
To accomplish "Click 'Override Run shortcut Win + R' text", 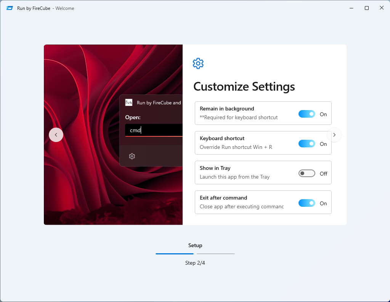I will click(236, 147).
